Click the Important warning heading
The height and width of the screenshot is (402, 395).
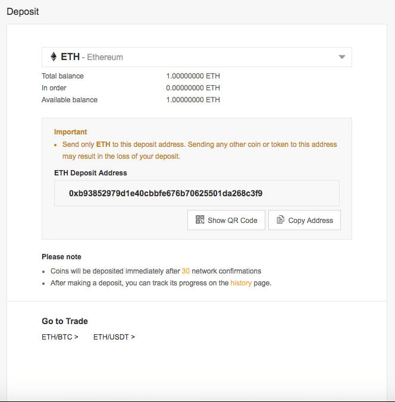click(70, 132)
